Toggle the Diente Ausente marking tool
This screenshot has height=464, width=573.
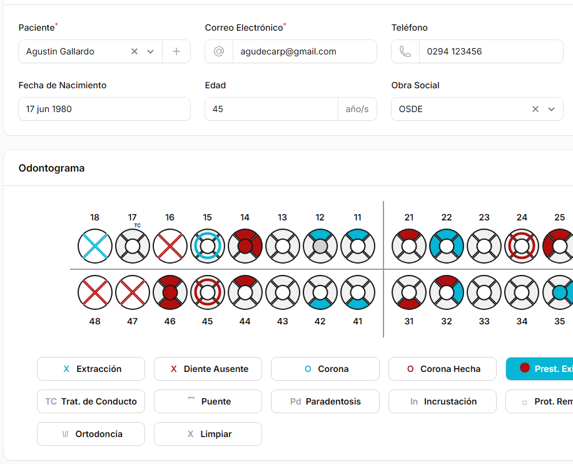point(208,369)
